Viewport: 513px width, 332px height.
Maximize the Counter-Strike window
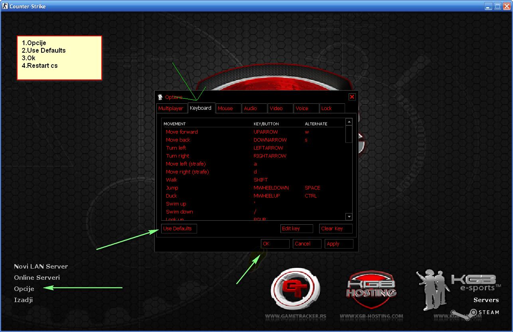(x=498, y=6)
